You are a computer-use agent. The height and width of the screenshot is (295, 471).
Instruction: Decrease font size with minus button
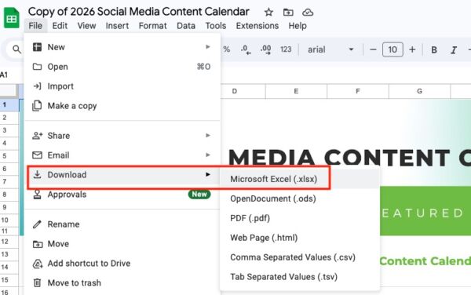[x=373, y=49]
